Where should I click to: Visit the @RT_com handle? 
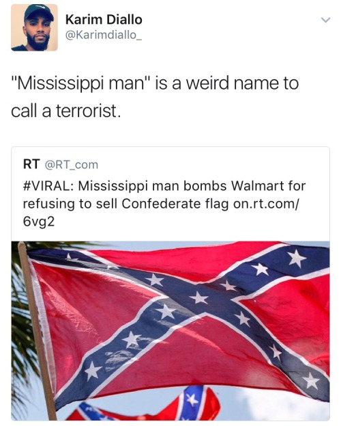(x=72, y=165)
